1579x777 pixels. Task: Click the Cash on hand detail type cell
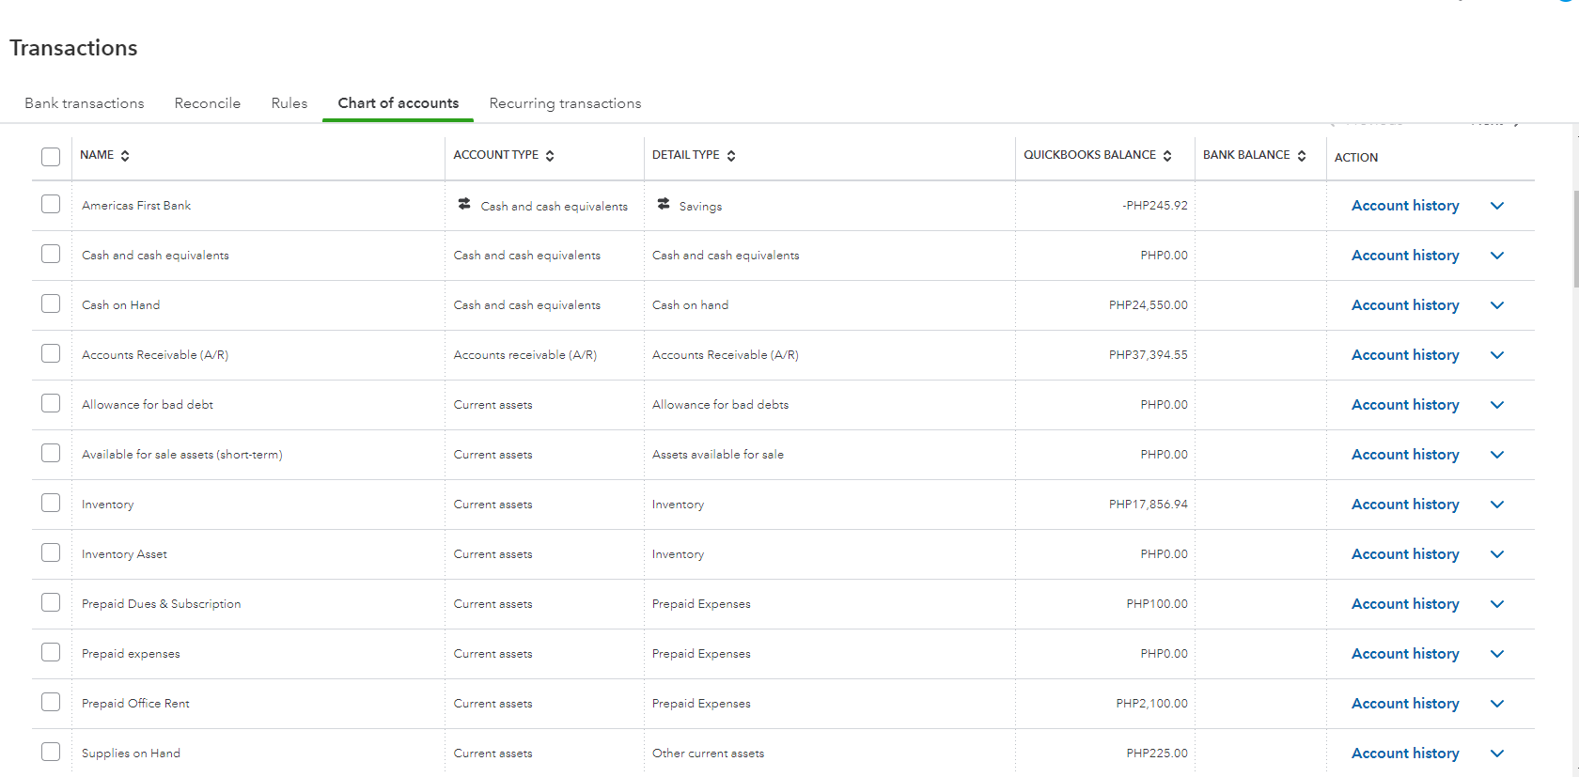point(690,305)
